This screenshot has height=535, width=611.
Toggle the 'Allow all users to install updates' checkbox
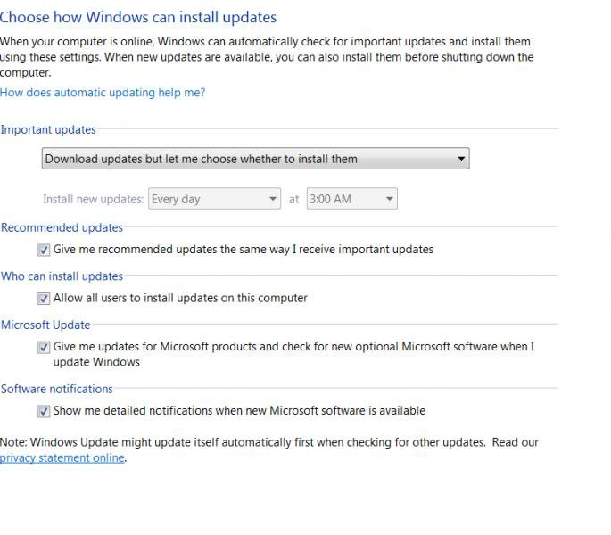coord(44,299)
